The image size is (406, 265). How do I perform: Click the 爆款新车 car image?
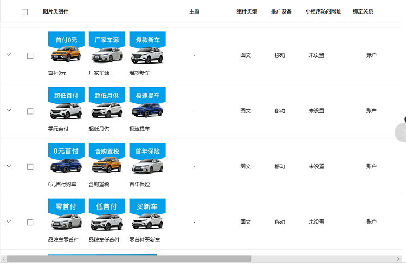tap(147, 55)
